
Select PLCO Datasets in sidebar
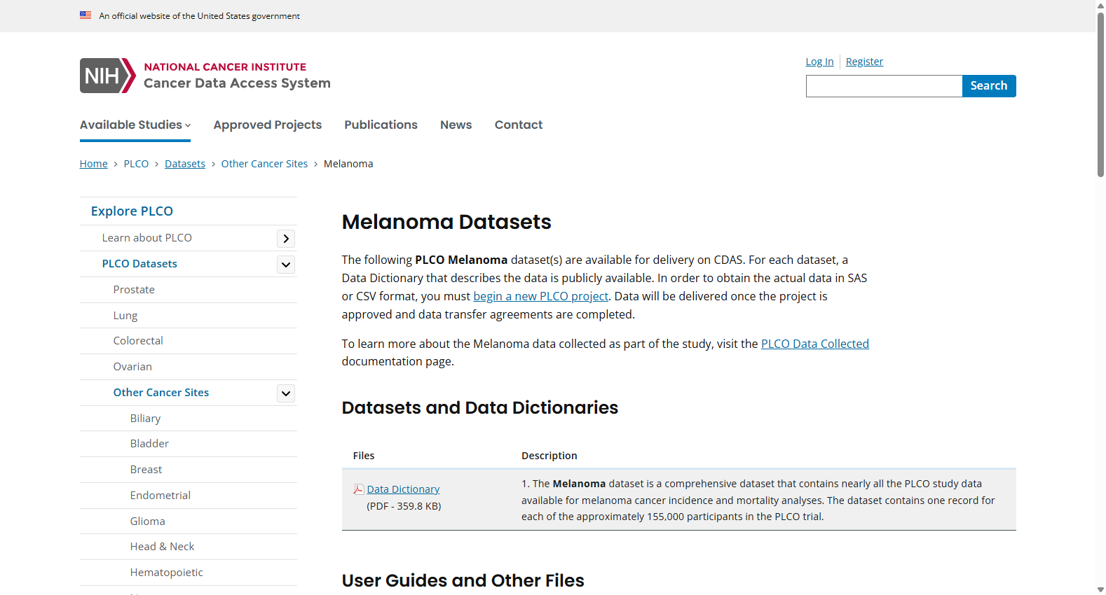[139, 264]
